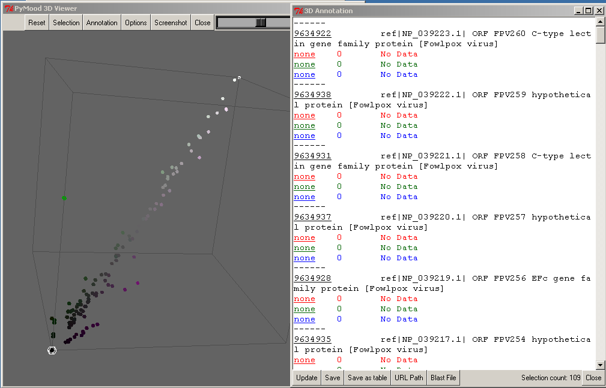606x388 pixels.
Task: Close the PyMood 3D Viewer via toolbar Close
Action: click(202, 23)
